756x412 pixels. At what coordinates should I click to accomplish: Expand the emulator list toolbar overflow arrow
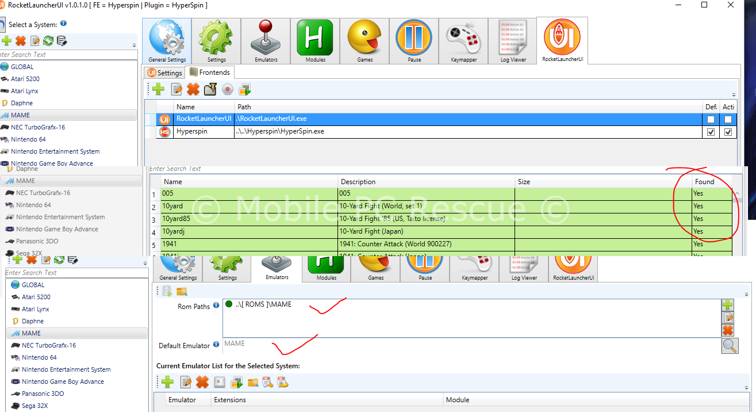[x=747, y=386]
